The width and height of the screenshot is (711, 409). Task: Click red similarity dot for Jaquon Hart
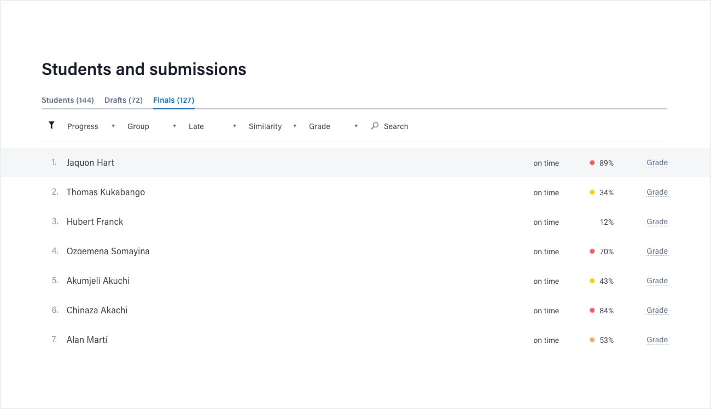point(592,163)
